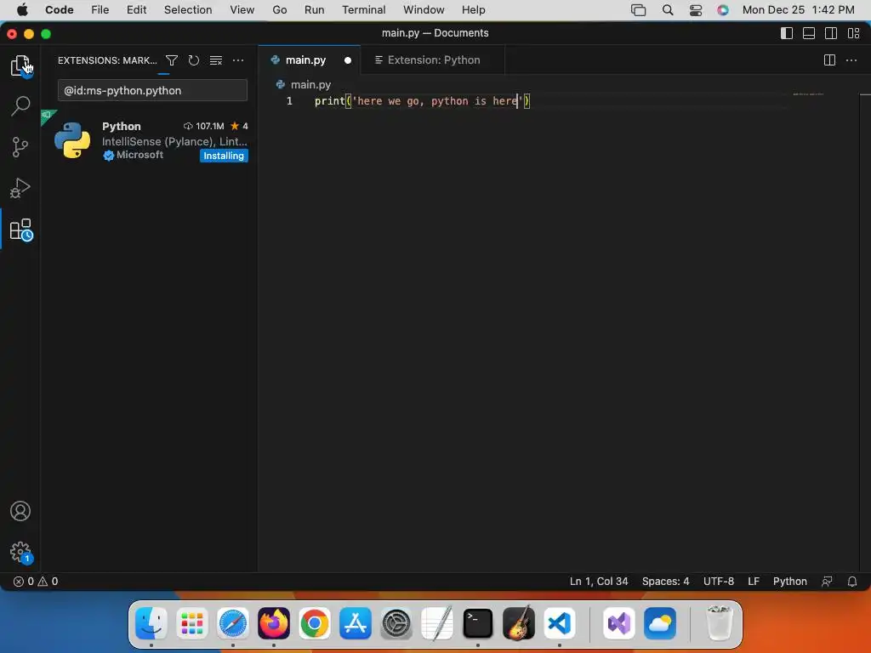Open the Code application menu
This screenshot has height=653, width=871.
coord(59,10)
